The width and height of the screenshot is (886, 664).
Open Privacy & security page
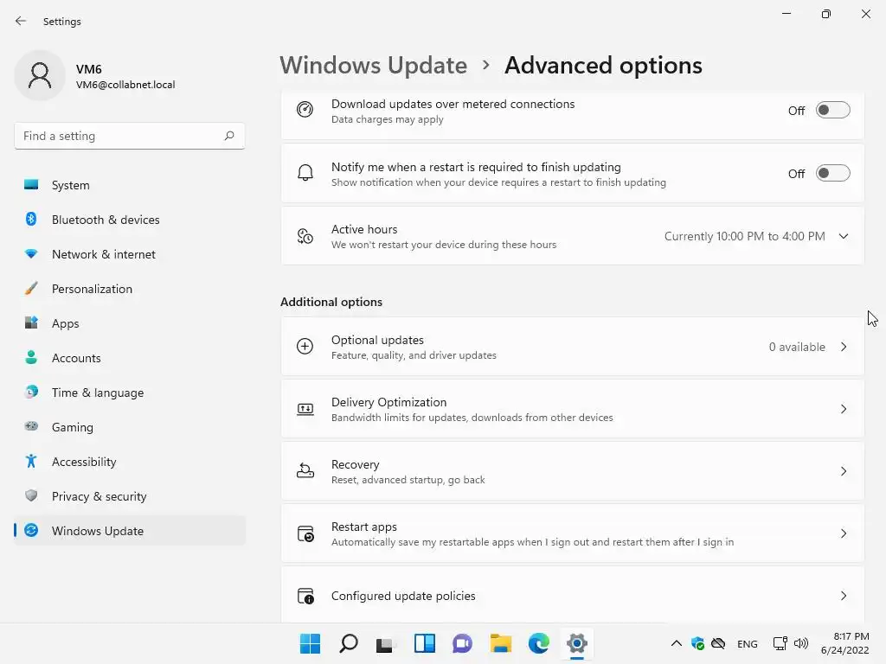coord(130,495)
